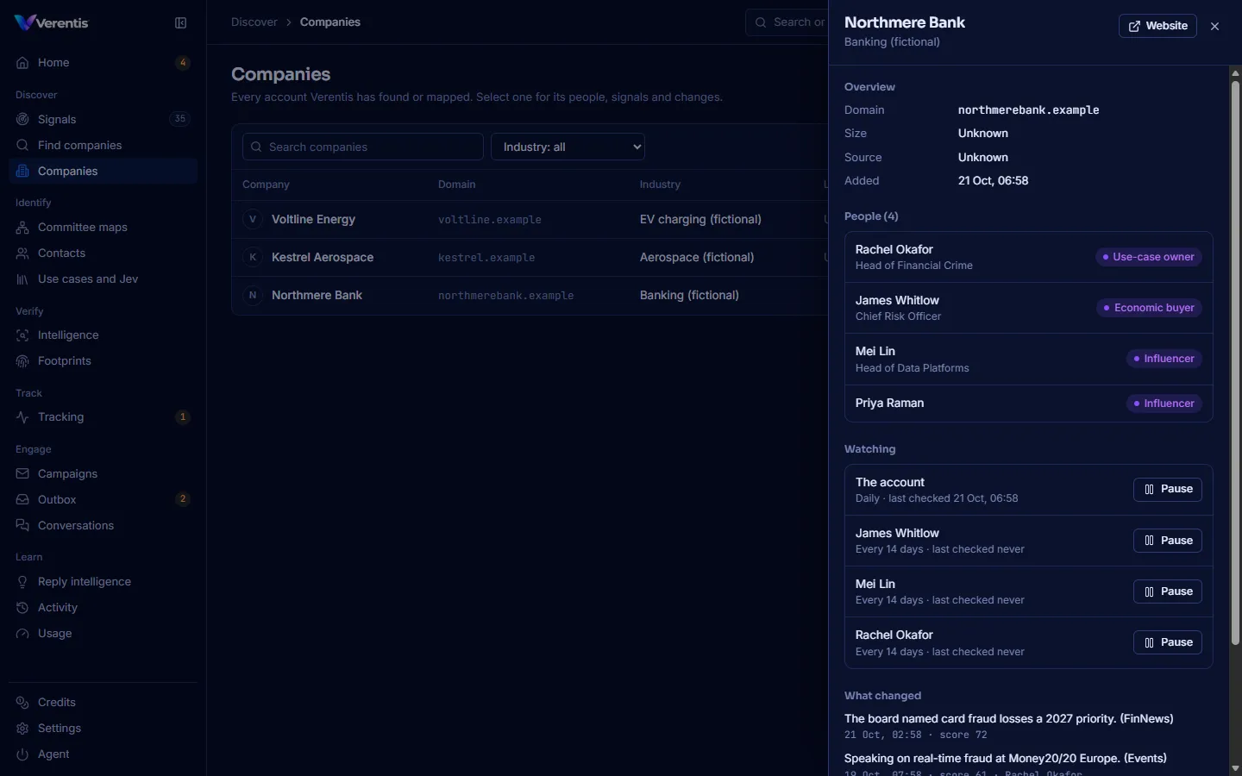Click the Discover breadcrumb link
Image resolution: width=1242 pixels, height=776 pixels.
pos(254,22)
